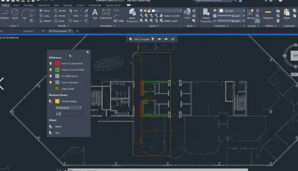
Task: Toggle lightbulb for Only in Current Xref
Action: (50, 70)
